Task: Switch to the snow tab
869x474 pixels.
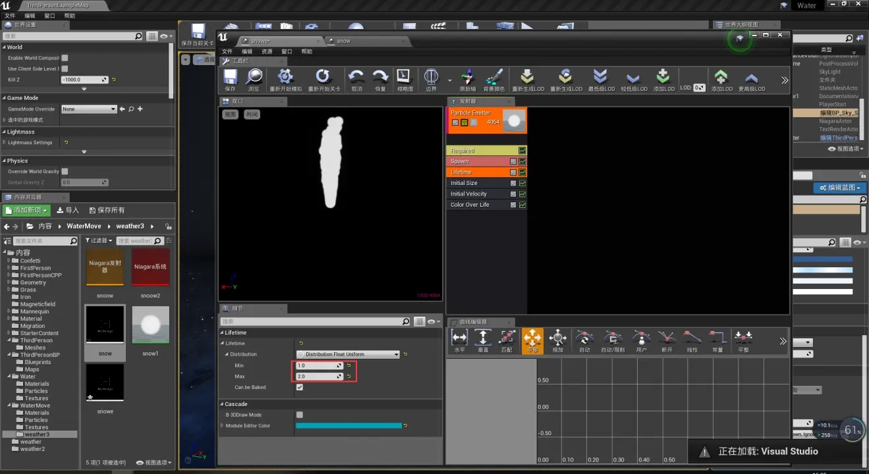Action: [x=344, y=41]
